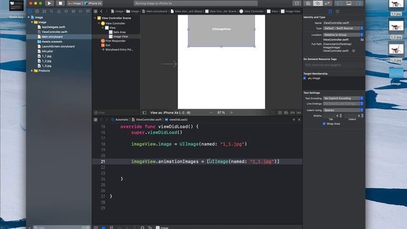Open the Text Encoding dropdown
The image size is (407, 229).
[343, 99]
